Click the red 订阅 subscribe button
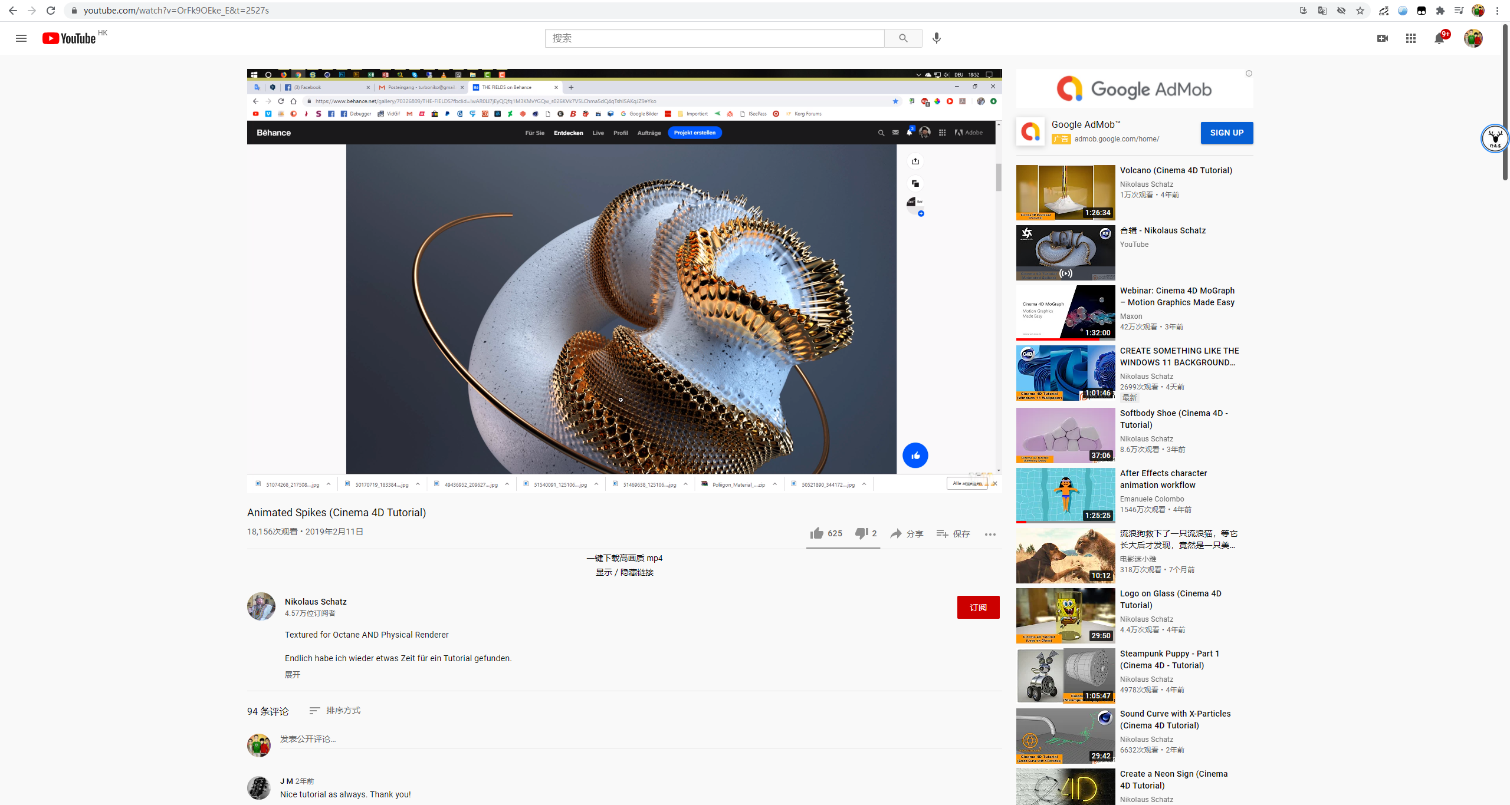 [x=978, y=607]
